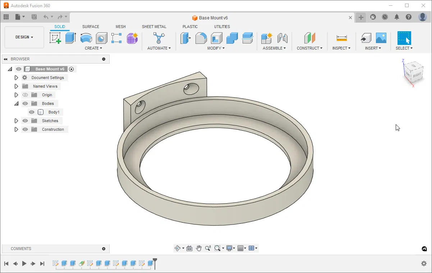Click the Fillet tool in Modify

point(201,38)
